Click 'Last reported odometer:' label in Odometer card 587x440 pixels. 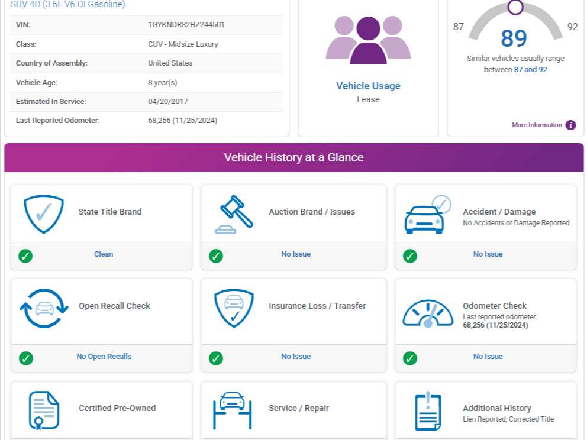500,317
